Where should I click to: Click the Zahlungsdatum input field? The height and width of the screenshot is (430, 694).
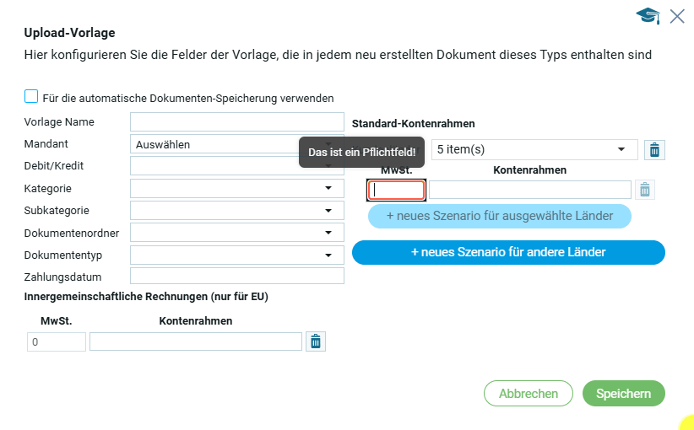click(x=237, y=276)
